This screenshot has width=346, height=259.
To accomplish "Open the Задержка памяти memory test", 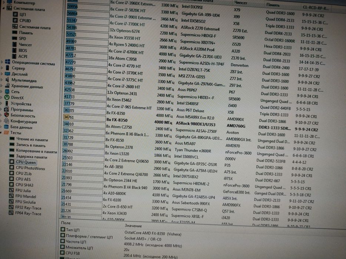I will tap(32, 157).
